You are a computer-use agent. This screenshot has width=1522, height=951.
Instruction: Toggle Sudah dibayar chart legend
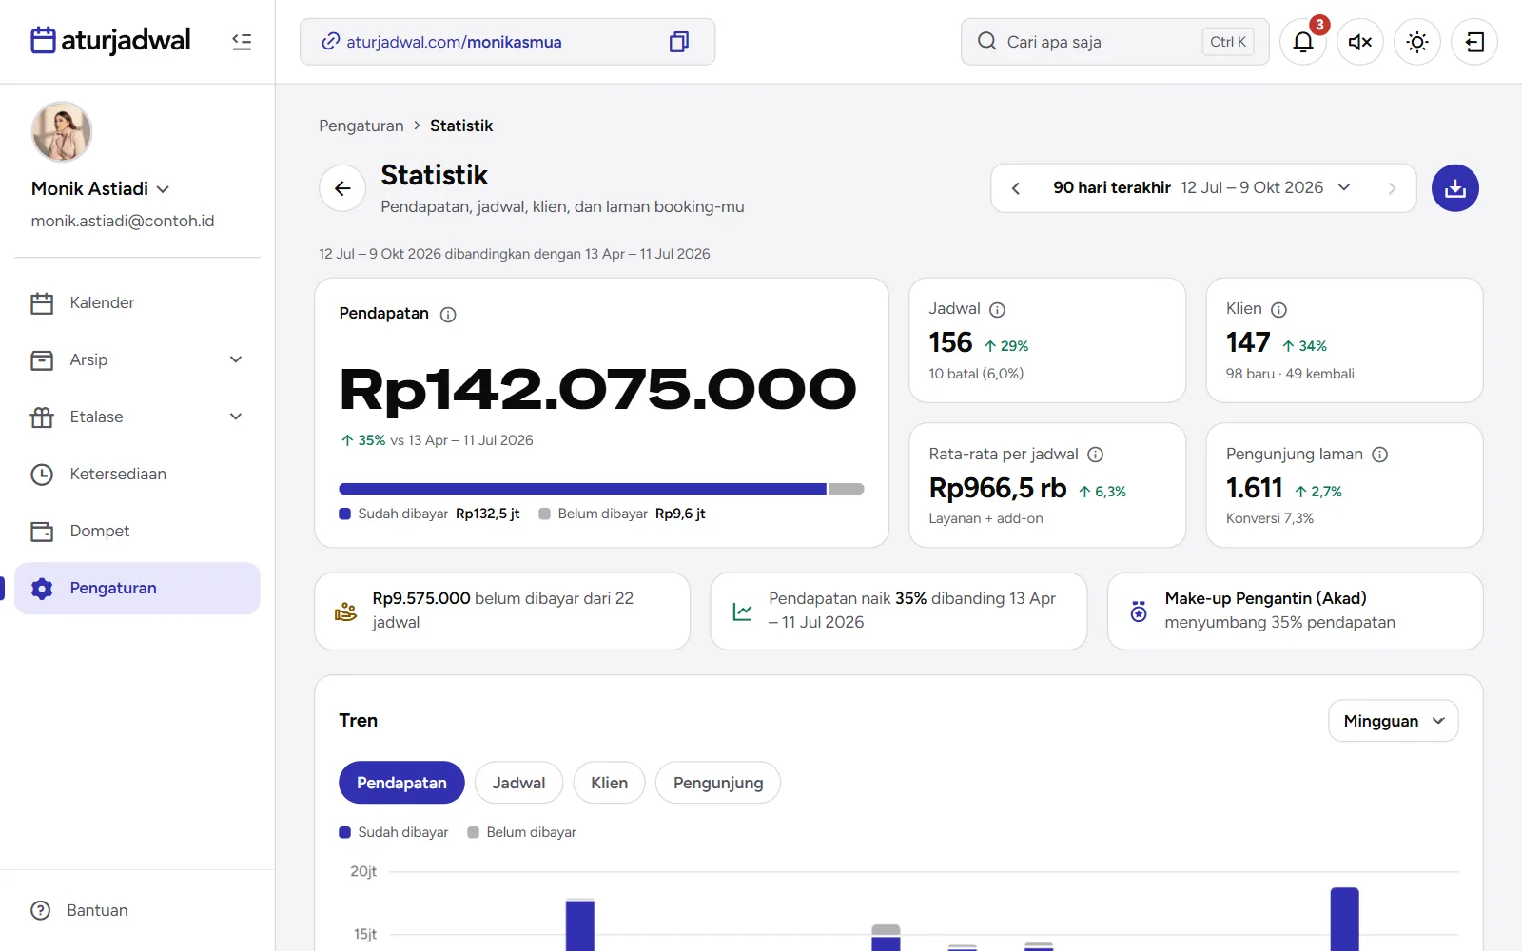[x=394, y=832]
